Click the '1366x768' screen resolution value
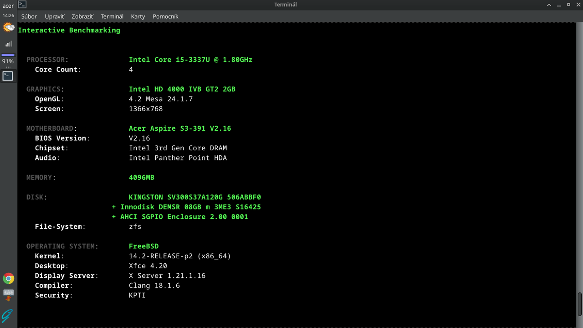Screen dimensions: 583x328 pyautogui.click(x=146, y=109)
